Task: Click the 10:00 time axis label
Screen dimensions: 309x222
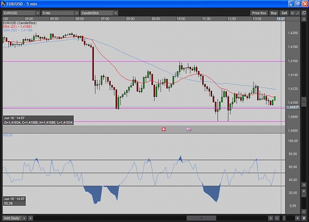Action: (x=181, y=19)
